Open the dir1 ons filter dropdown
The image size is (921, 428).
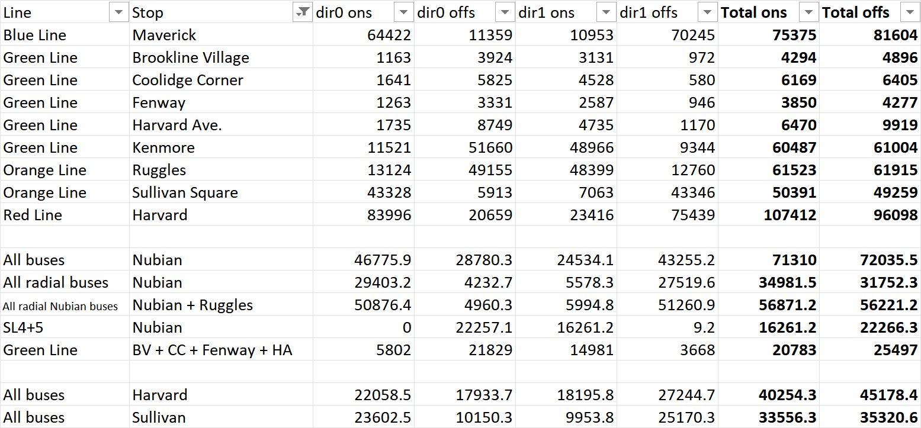606,12
